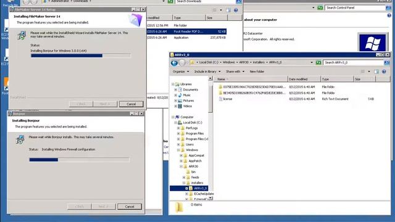The image size is (395, 222).
Task: Select the ARR30 folder in tree
Action: point(193,166)
